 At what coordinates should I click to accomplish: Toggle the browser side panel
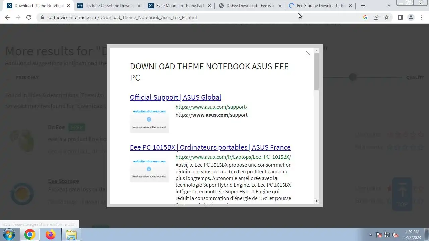pyautogui.click(x=400, y=17)
